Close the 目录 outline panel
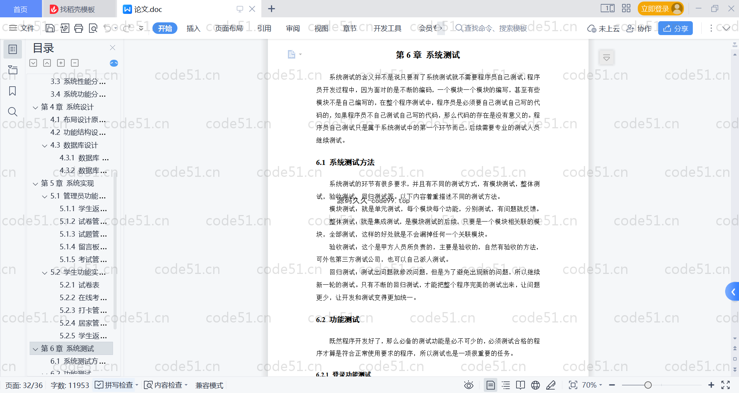The image size is (739, 393). point(112,47)
